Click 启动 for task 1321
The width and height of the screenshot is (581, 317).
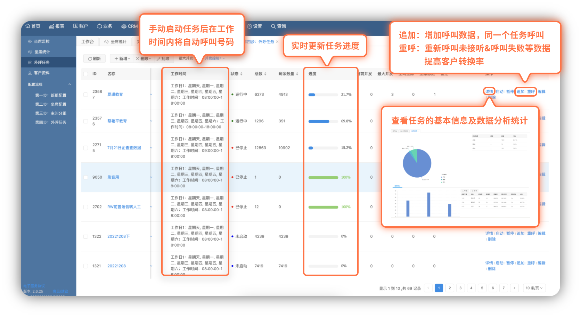point(499,263)
